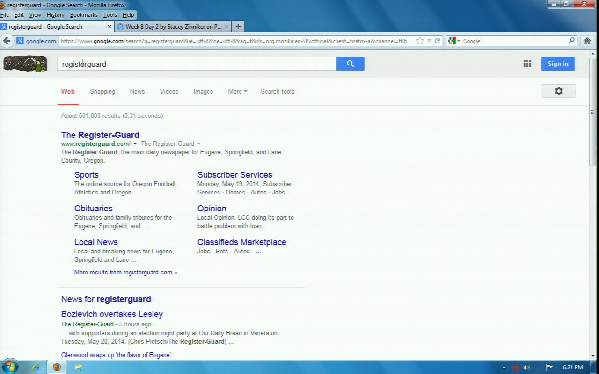Open the settings gear options

pos(558,91)
